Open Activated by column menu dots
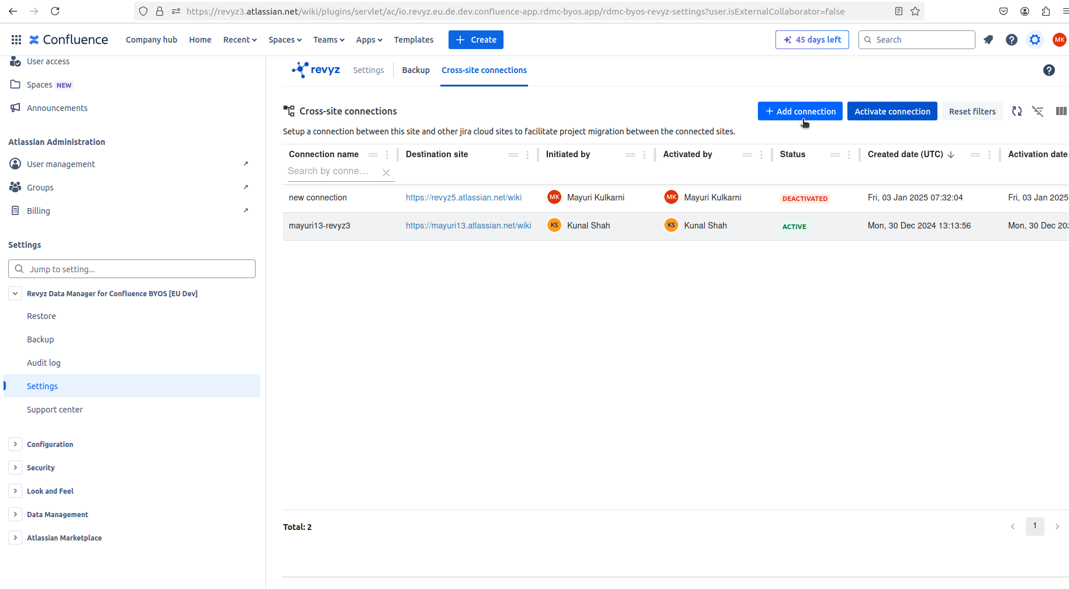The width and height of the screenshot is (1069, 589). pos(761,154)
